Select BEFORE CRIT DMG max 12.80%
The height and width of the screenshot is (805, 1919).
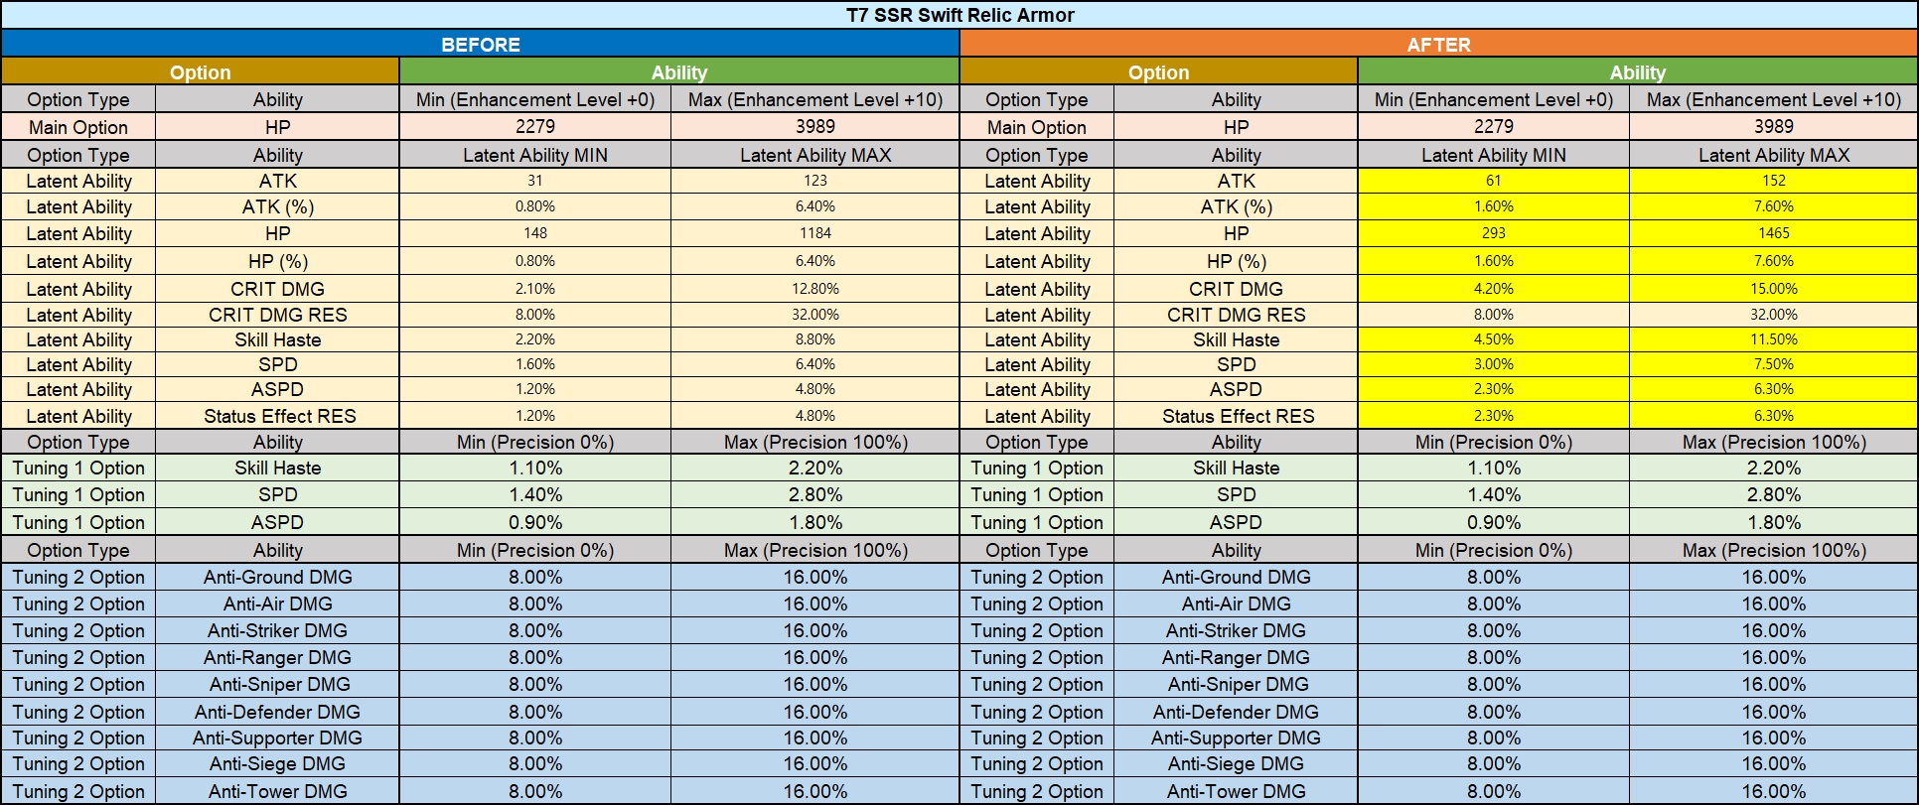point(815,289)
